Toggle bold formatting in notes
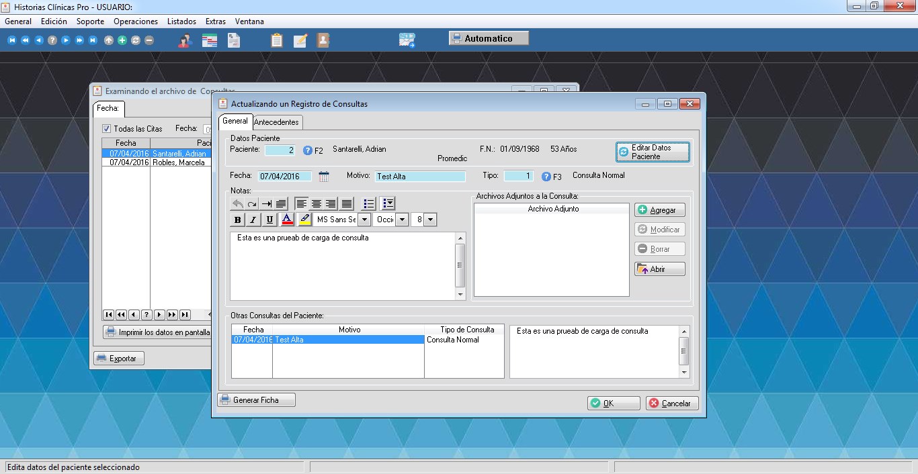This screenshot has width=918, height=474. (x=237, y=220)
